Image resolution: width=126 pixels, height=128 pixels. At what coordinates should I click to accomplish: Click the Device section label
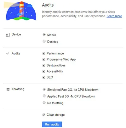(x=16, y=34)
